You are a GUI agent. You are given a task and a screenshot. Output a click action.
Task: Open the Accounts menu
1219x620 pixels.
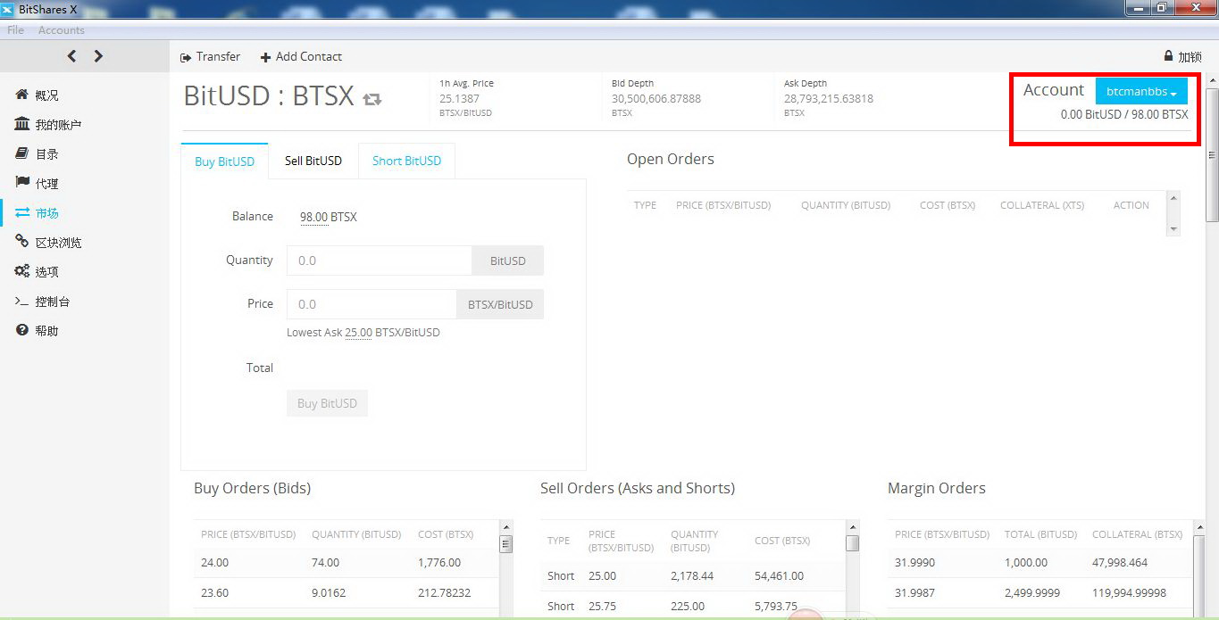(x=62, y=30)
